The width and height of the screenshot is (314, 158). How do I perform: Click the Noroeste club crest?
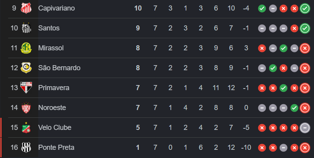coord(26,108)
